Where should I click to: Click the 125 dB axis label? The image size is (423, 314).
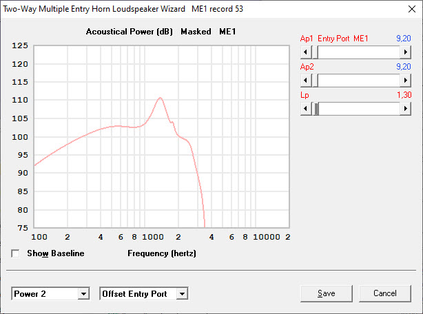pyautogui.click(x=20, y=45)
